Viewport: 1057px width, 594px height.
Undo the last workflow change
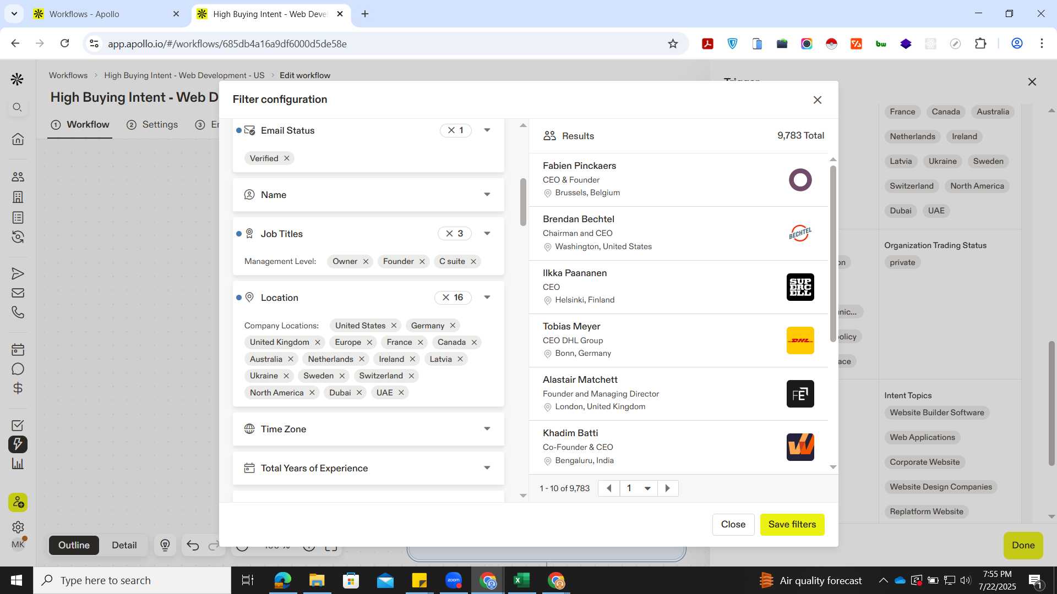(193, 545)
